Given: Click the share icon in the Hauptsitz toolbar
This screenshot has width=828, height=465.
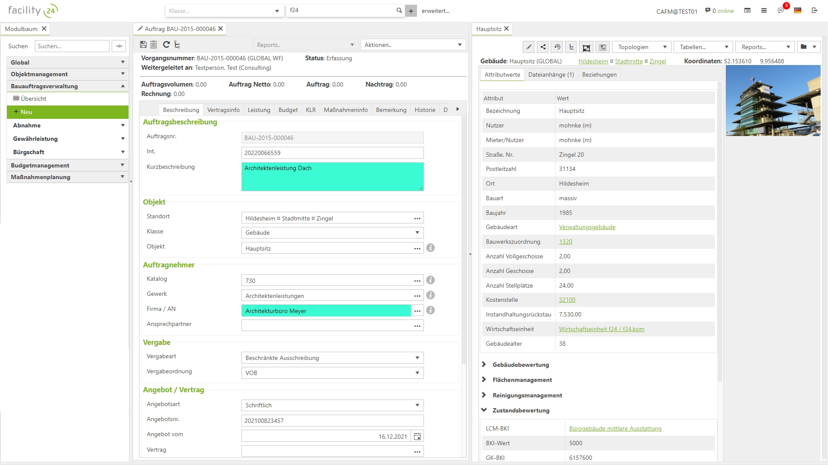Looking at the screenshot, I should coord(543,47).
